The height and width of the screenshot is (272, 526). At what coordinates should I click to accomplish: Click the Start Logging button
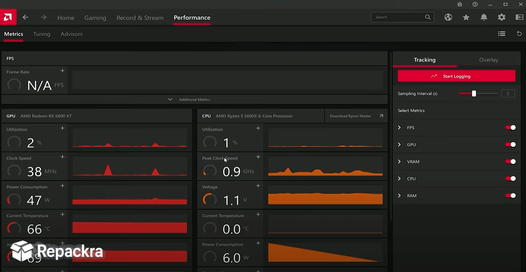point(457,76)
